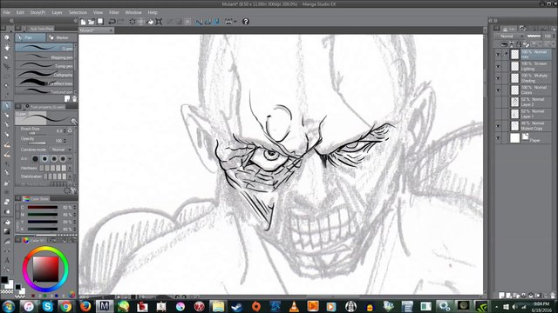Show Layer 1 visibility

tap(498, 114)
